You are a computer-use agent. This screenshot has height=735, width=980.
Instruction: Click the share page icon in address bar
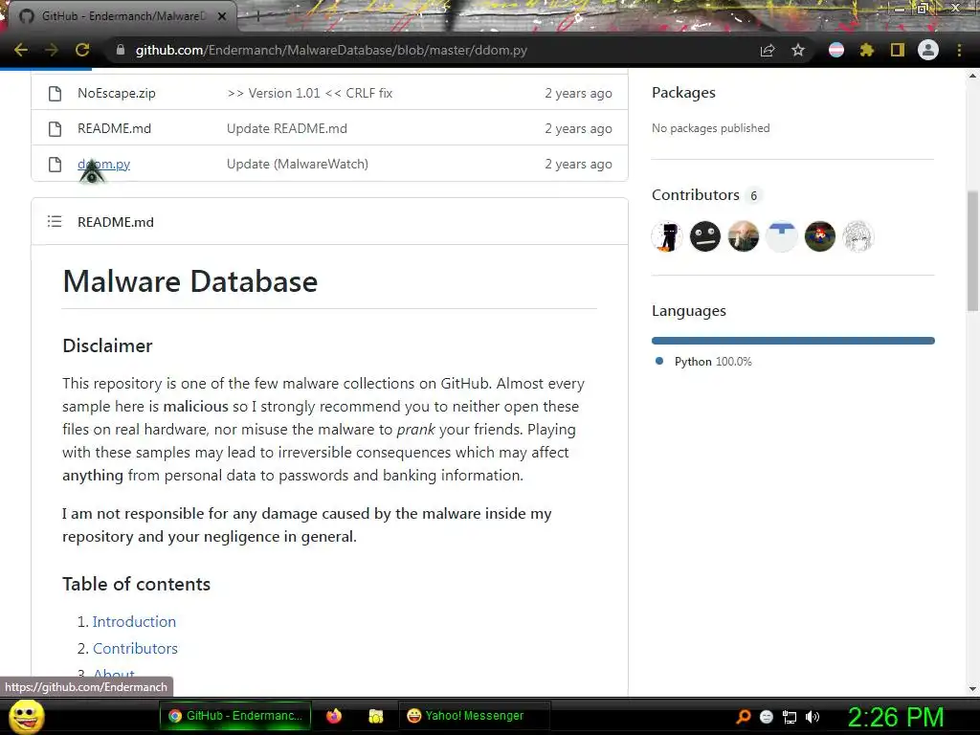768,50
